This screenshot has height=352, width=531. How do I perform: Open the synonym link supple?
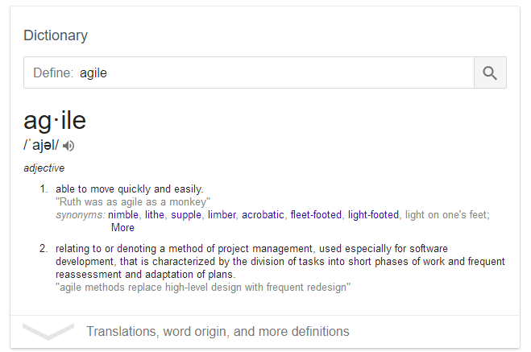tap(186, 215)
